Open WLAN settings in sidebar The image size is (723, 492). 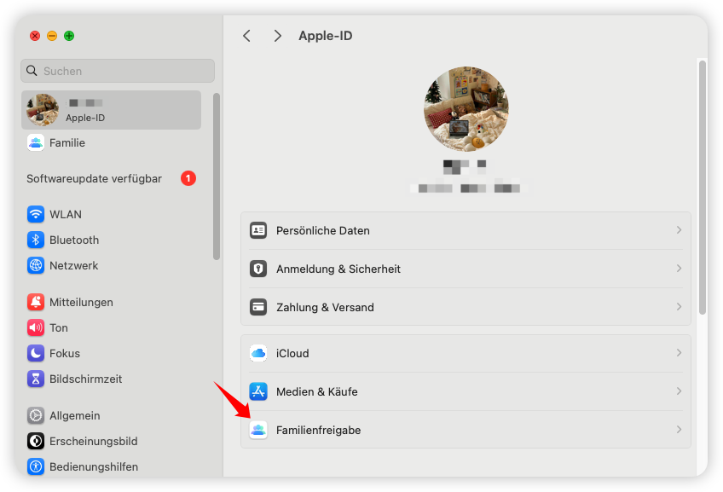point(111,214)
